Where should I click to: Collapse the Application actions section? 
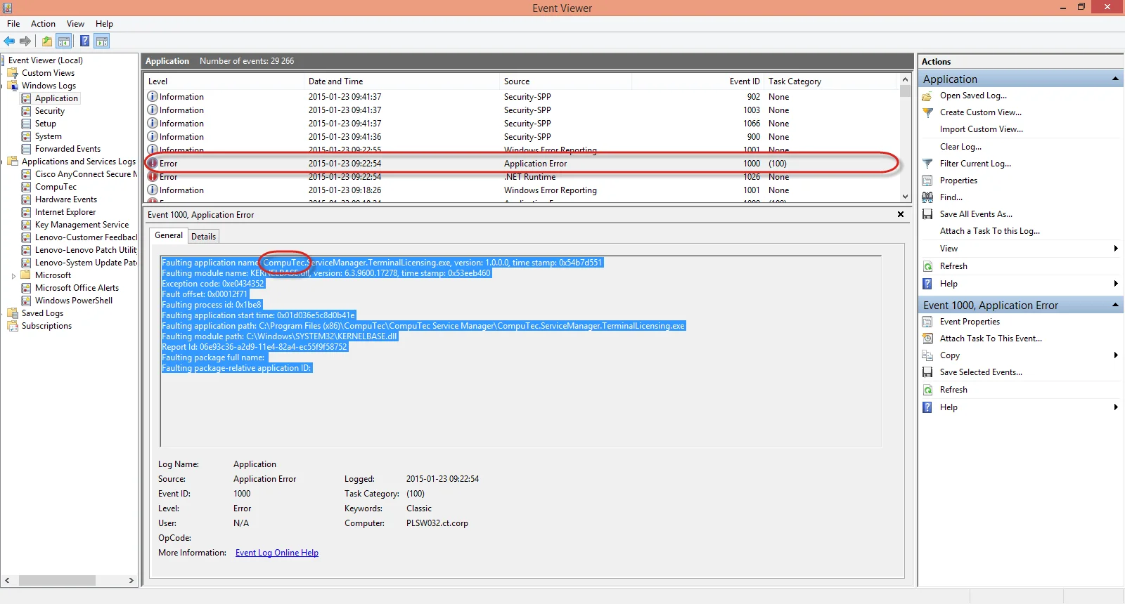point(1115,79)
